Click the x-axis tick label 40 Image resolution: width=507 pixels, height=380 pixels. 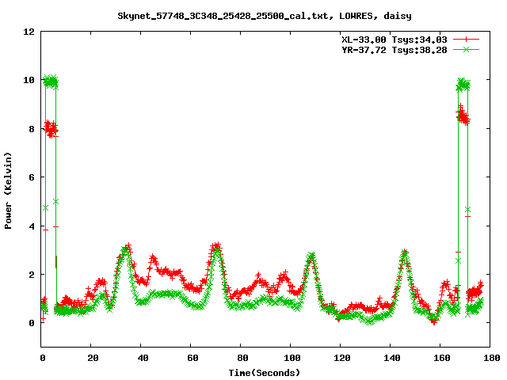click(x=143, y=358)
